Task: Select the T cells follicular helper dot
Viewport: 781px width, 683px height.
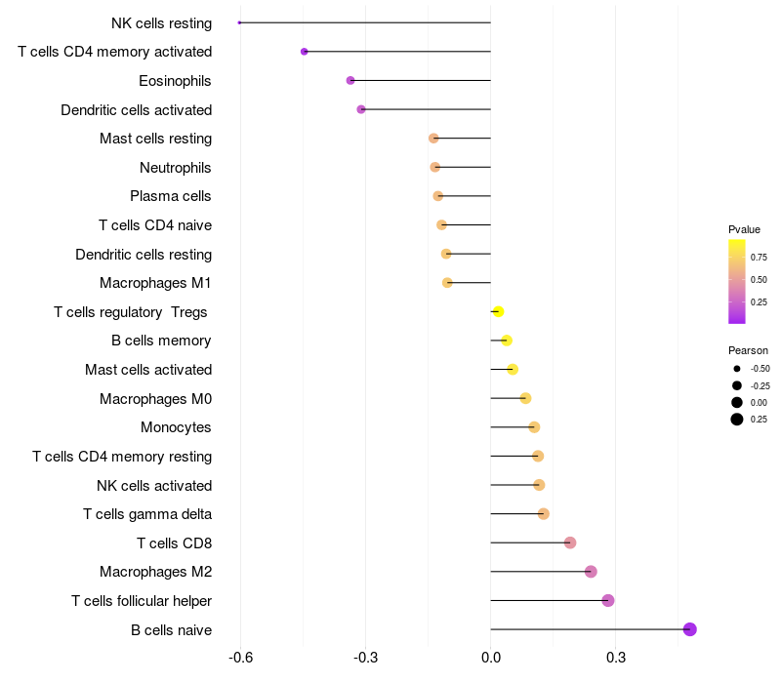Action: point(607,600)
